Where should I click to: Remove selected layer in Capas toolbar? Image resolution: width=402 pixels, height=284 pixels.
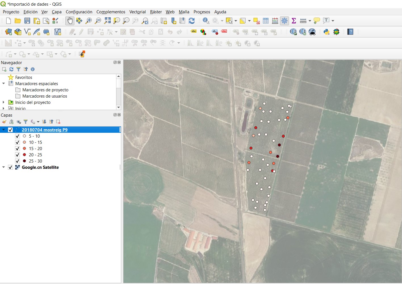(x=58, y=122)
